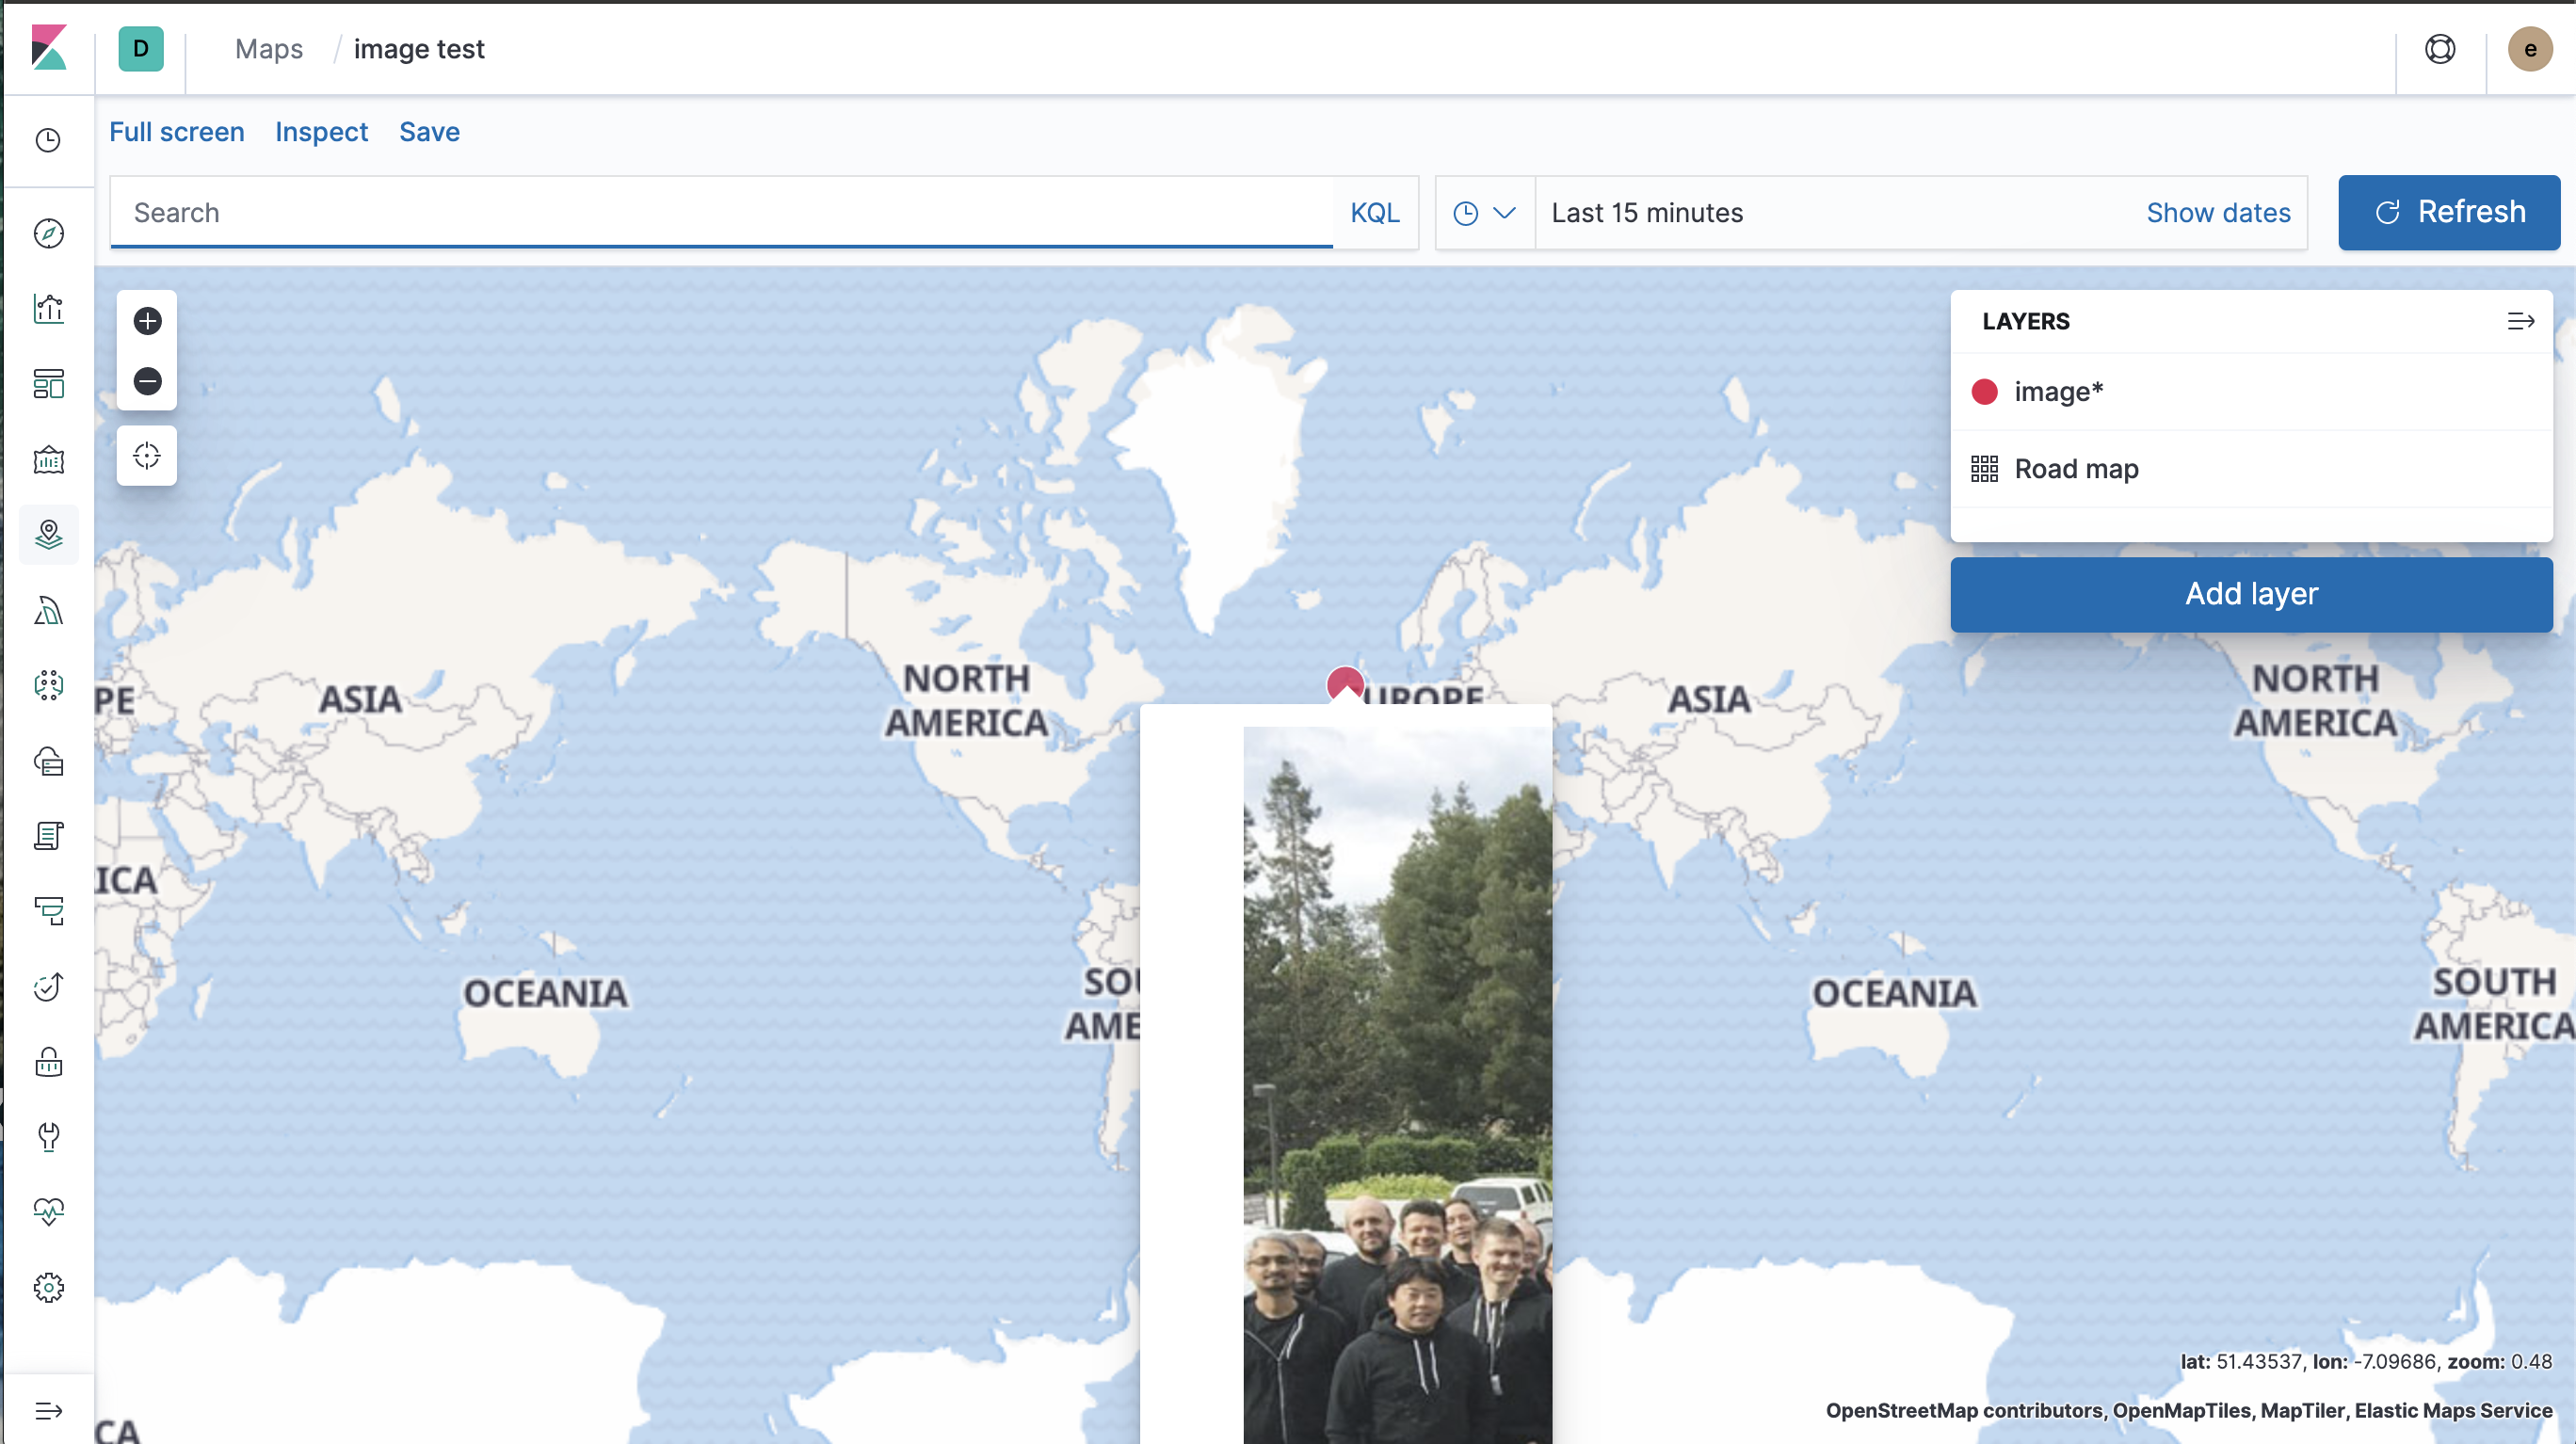Click the map zoom in button
Viewport: 2576px width, 1444px height.
(147, 321)
